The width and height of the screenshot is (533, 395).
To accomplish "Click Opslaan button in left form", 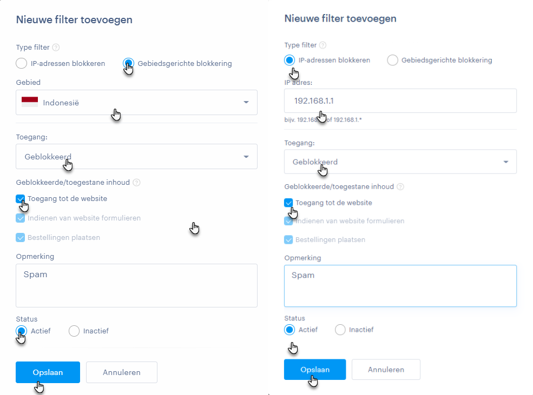I will [x=48, y=372].
